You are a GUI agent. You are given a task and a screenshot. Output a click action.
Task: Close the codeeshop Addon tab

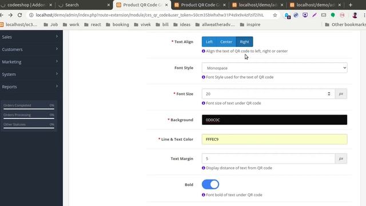point(51,5)
